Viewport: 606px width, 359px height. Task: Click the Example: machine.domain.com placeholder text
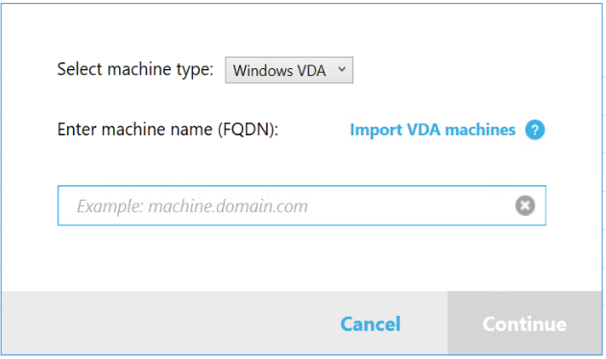[192, 206]
